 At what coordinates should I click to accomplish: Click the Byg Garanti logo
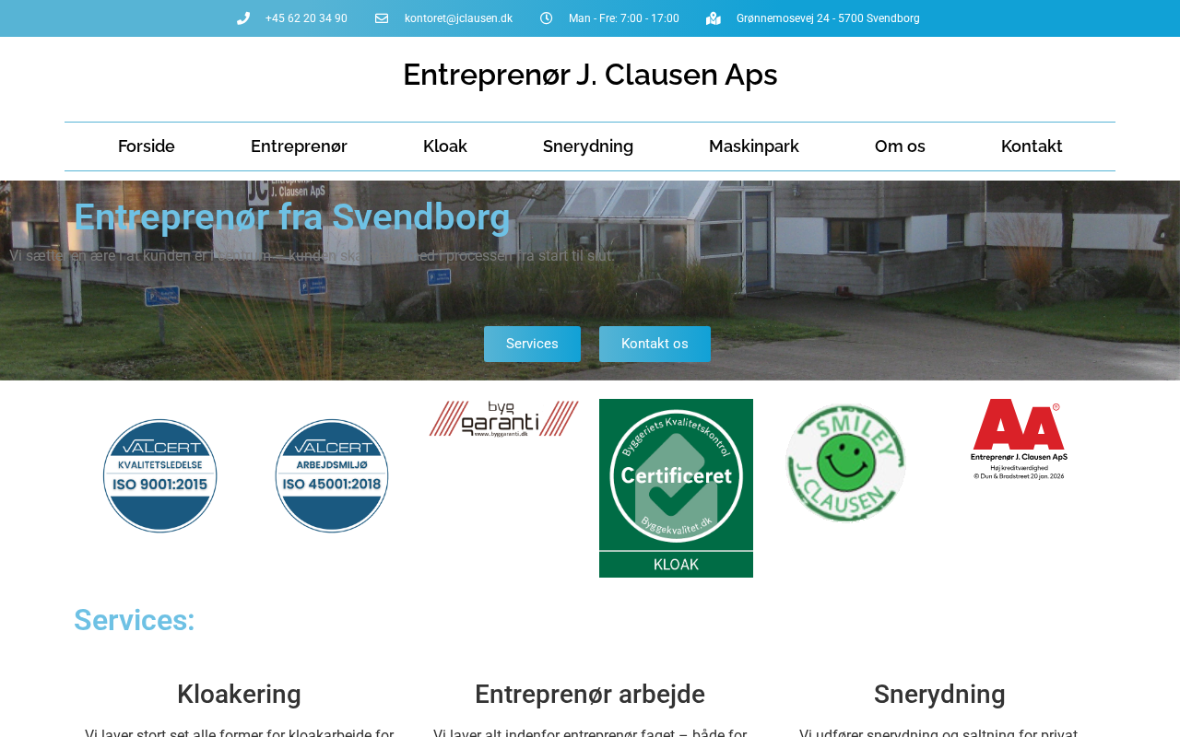point(504,418)
